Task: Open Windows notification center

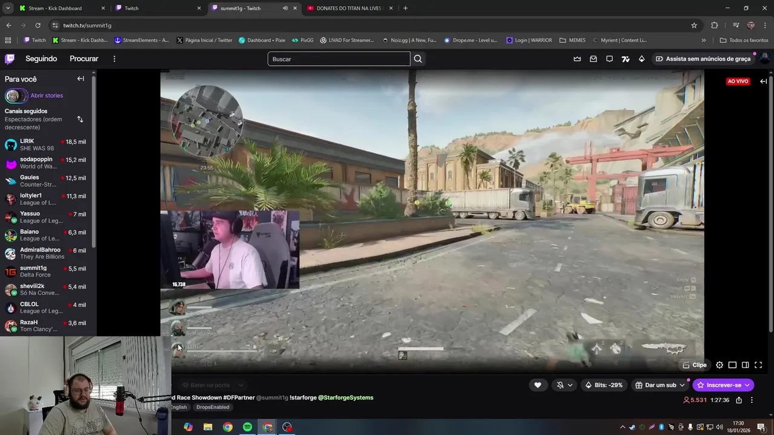Action: tap(761, 427)
